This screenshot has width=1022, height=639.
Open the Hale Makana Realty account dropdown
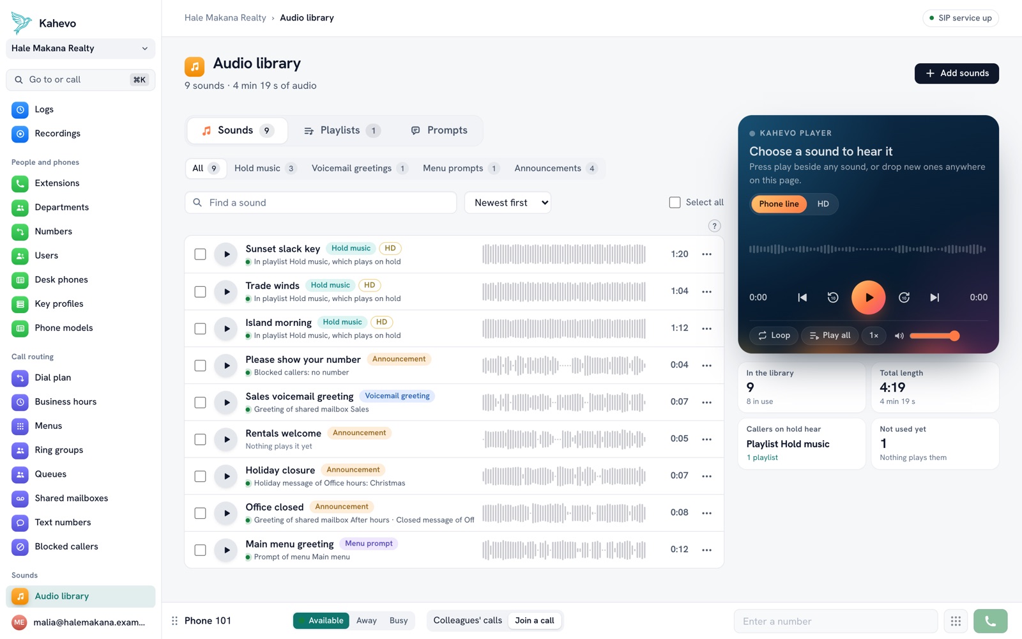(80, 49)
